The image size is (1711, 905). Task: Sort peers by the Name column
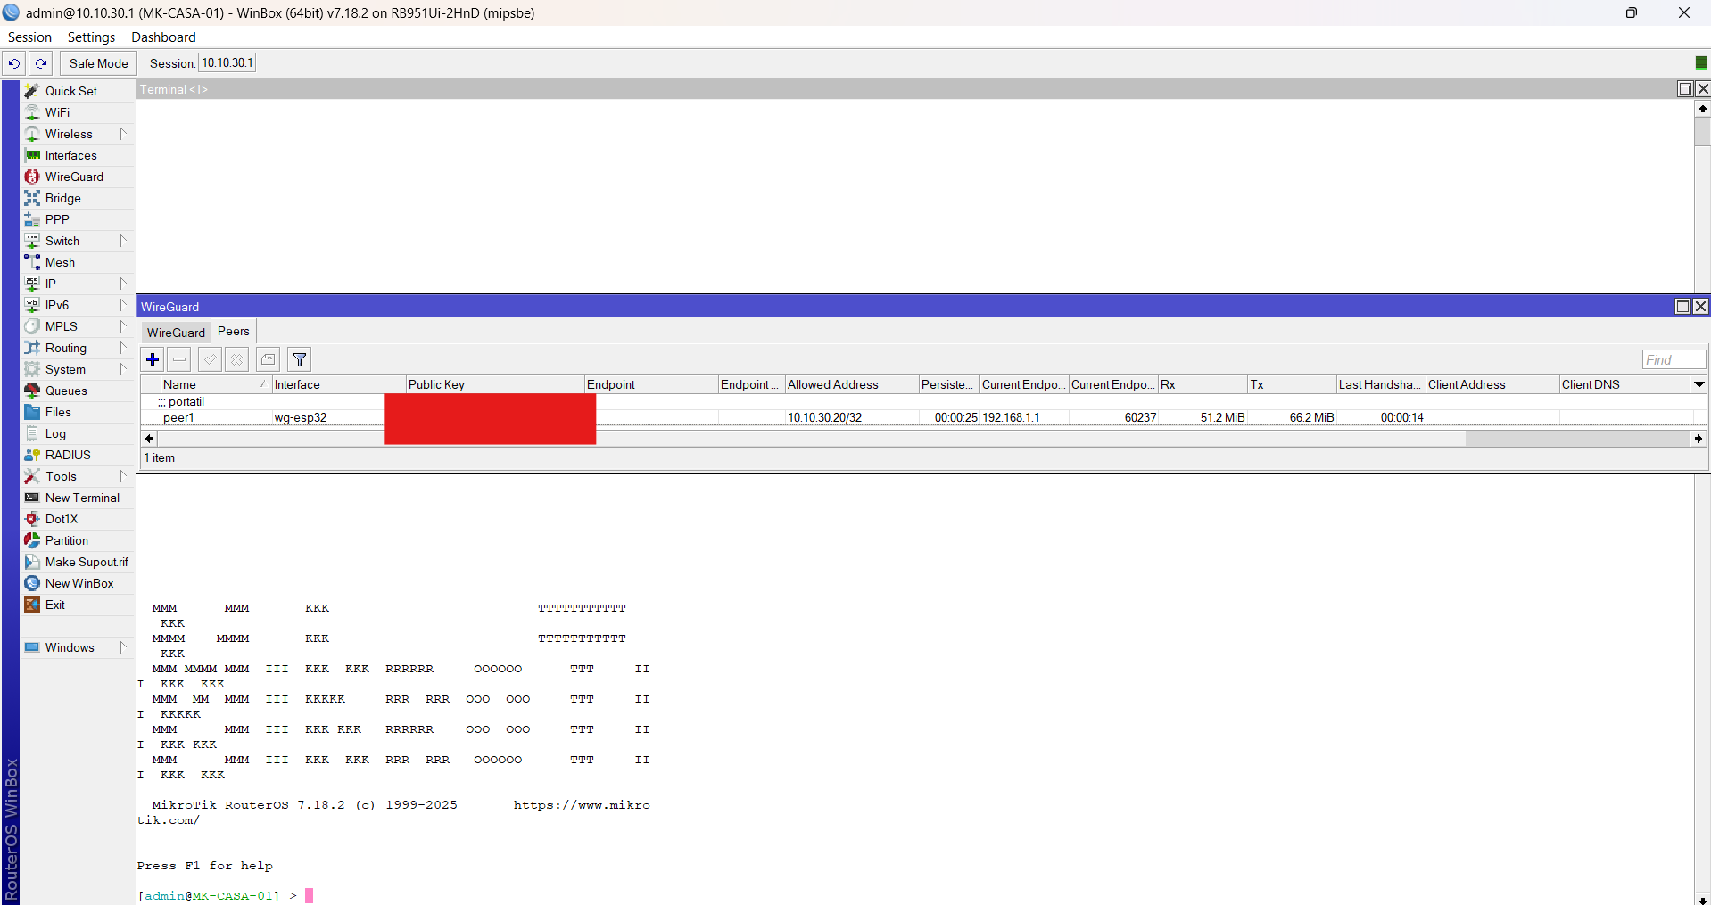216,384
